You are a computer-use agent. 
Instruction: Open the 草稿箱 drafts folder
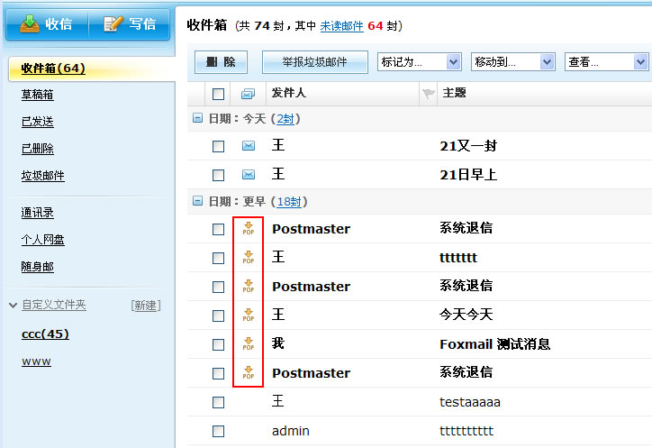[37, 95]
